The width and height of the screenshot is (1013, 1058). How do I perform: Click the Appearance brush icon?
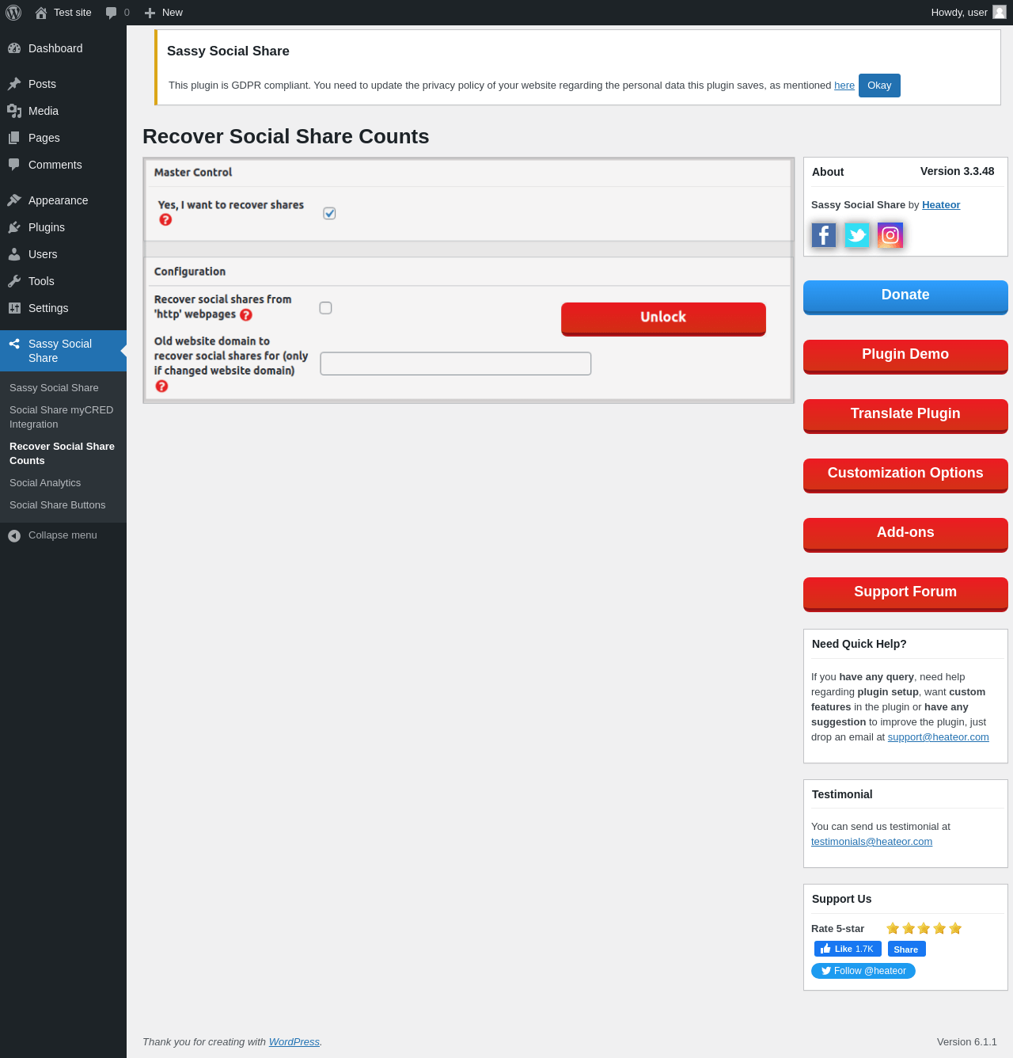14,200
